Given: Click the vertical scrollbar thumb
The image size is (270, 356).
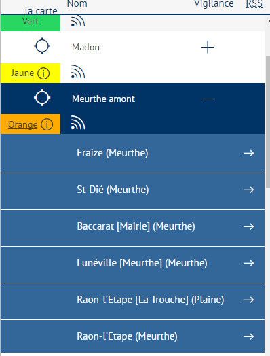Looking at the screenshot, I should point(268,122).
